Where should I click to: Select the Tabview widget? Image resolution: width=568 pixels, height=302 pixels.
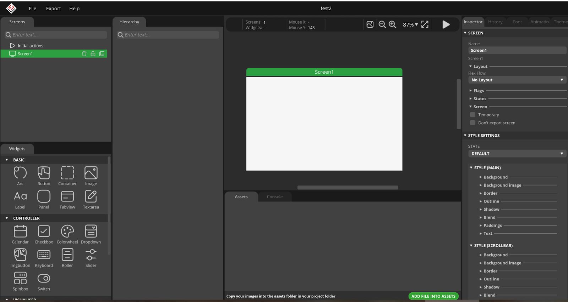coord(67,199)
